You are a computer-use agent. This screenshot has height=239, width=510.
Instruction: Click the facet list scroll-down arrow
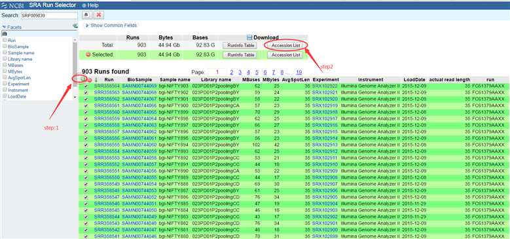pos(75,97)
